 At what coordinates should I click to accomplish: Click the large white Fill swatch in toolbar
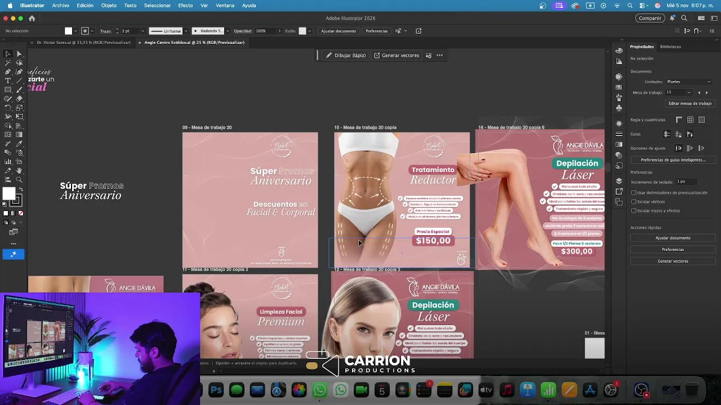(x=8, y=193)
